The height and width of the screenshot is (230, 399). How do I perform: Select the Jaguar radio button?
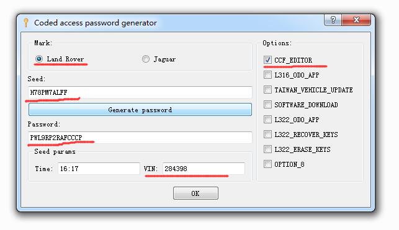[x=146, y=59]
